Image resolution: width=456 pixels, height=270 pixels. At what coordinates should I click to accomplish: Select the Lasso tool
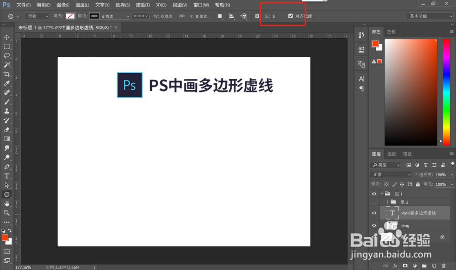click(7, 56)
